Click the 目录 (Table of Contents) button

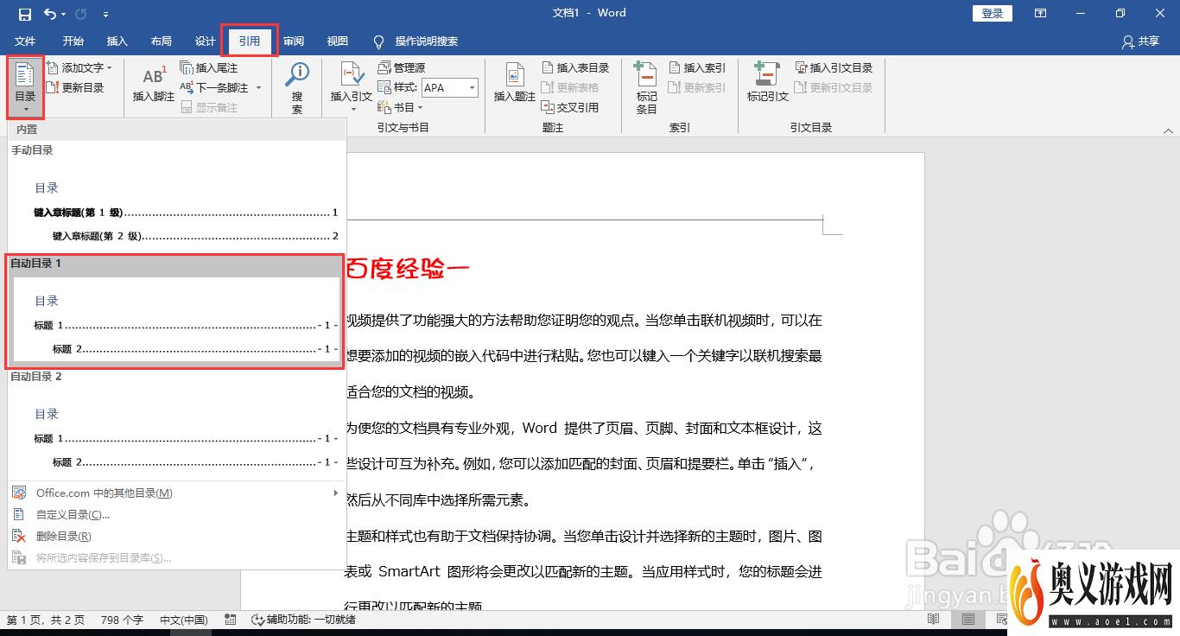[25, 88]
